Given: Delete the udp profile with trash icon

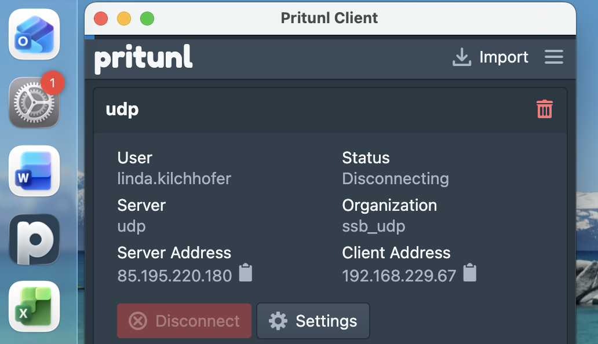Looking at the screenshot, I should click(544, 109).
